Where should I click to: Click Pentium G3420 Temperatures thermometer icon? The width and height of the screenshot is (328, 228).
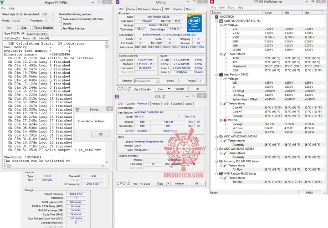click(x=225, y=103)
